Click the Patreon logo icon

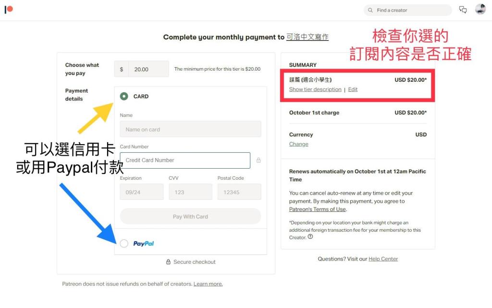(9, 10)
